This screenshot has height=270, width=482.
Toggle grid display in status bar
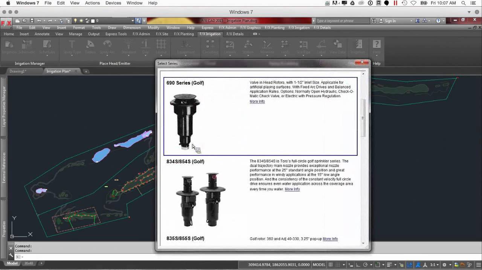point(330,264)
